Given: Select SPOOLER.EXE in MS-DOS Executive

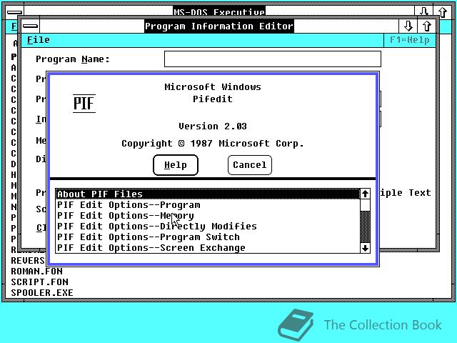Looking at the screenshot, I should coord(42,292).
